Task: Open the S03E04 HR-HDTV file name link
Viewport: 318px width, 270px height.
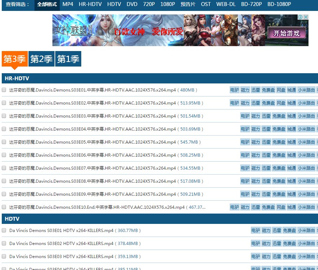Action: 93,129
